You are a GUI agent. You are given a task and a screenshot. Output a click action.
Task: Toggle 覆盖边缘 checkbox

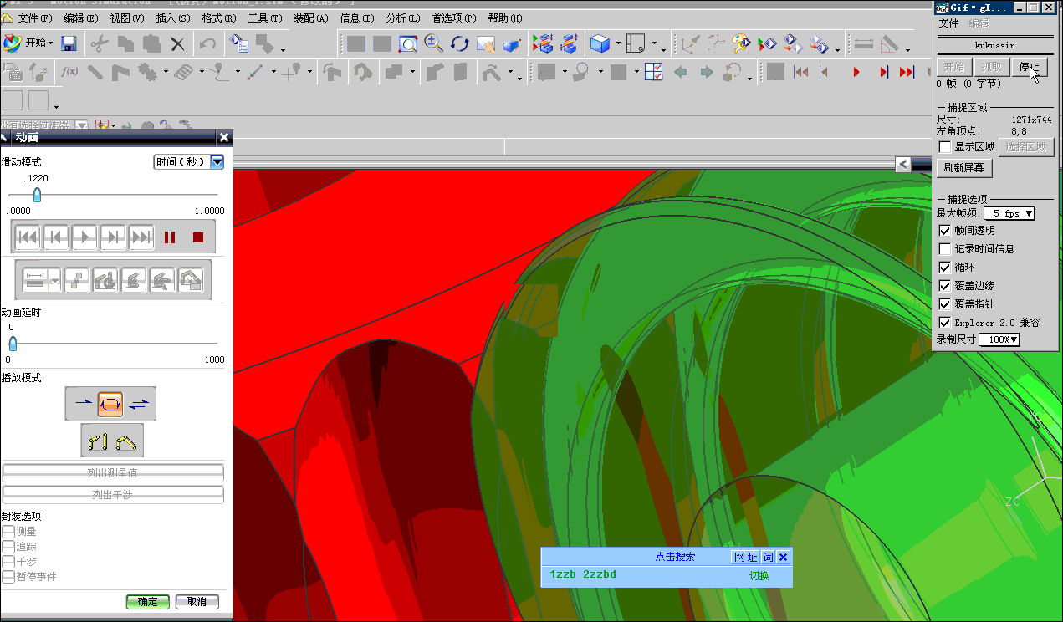(945, 286)
